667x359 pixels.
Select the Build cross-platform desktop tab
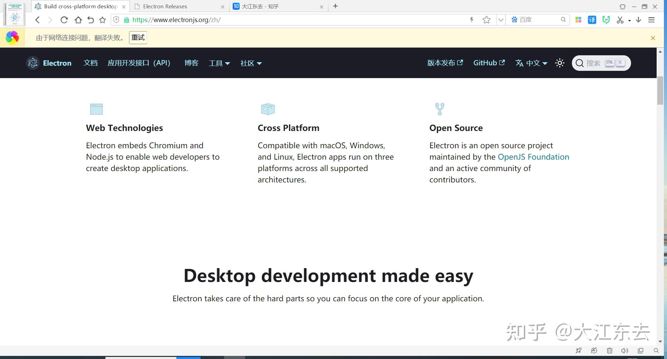[x=80, y=7]
